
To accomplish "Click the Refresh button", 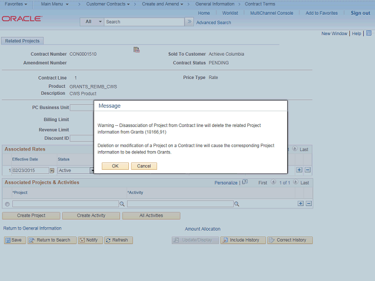I will tap(118, 240).
